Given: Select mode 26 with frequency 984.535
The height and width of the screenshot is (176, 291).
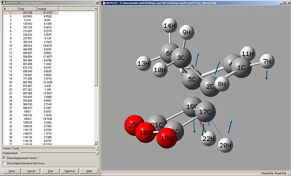Looking at the screenshot, I should click(x=31, y=104).
